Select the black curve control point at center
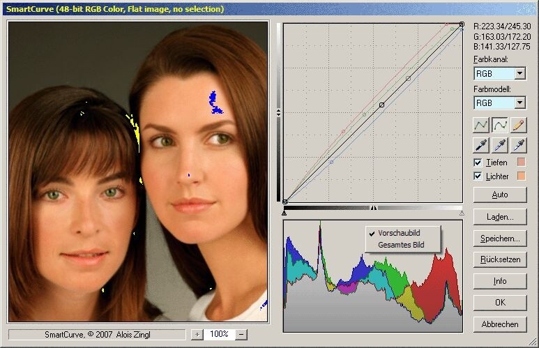 pos(381,105)
